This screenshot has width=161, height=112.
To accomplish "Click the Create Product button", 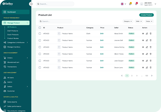I will pos(146,15).
